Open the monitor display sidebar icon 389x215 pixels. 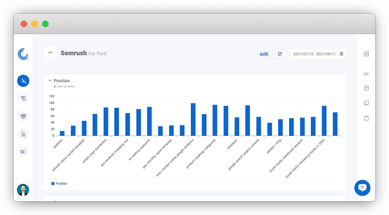(23, 116)
